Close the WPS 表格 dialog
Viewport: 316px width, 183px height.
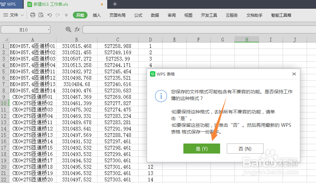[x=294, y=74]
